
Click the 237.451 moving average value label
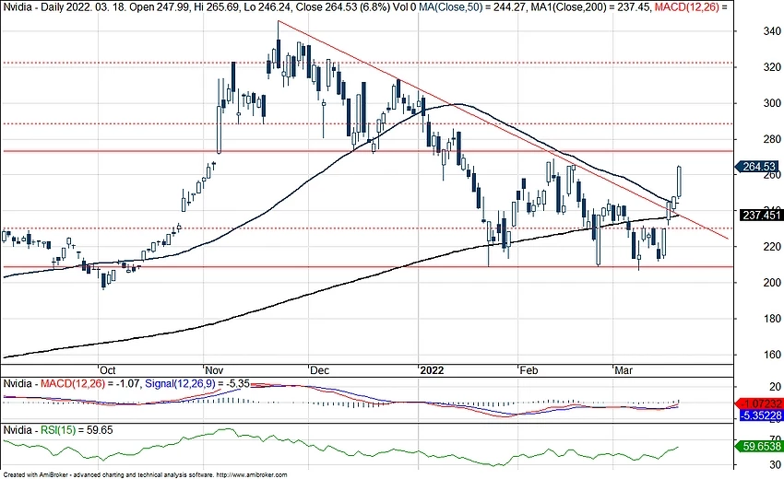761,215
